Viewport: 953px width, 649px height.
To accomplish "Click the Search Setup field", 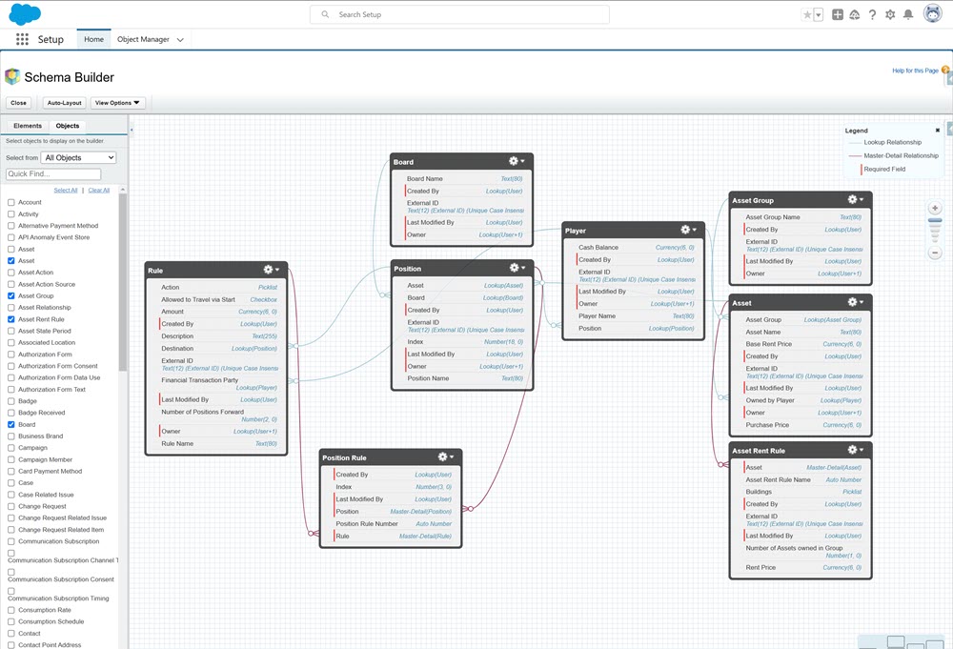I will 459,14.
